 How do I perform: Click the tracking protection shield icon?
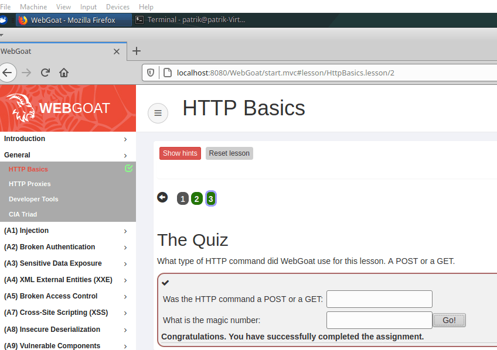pyautogui.click(x=151, y=73)
